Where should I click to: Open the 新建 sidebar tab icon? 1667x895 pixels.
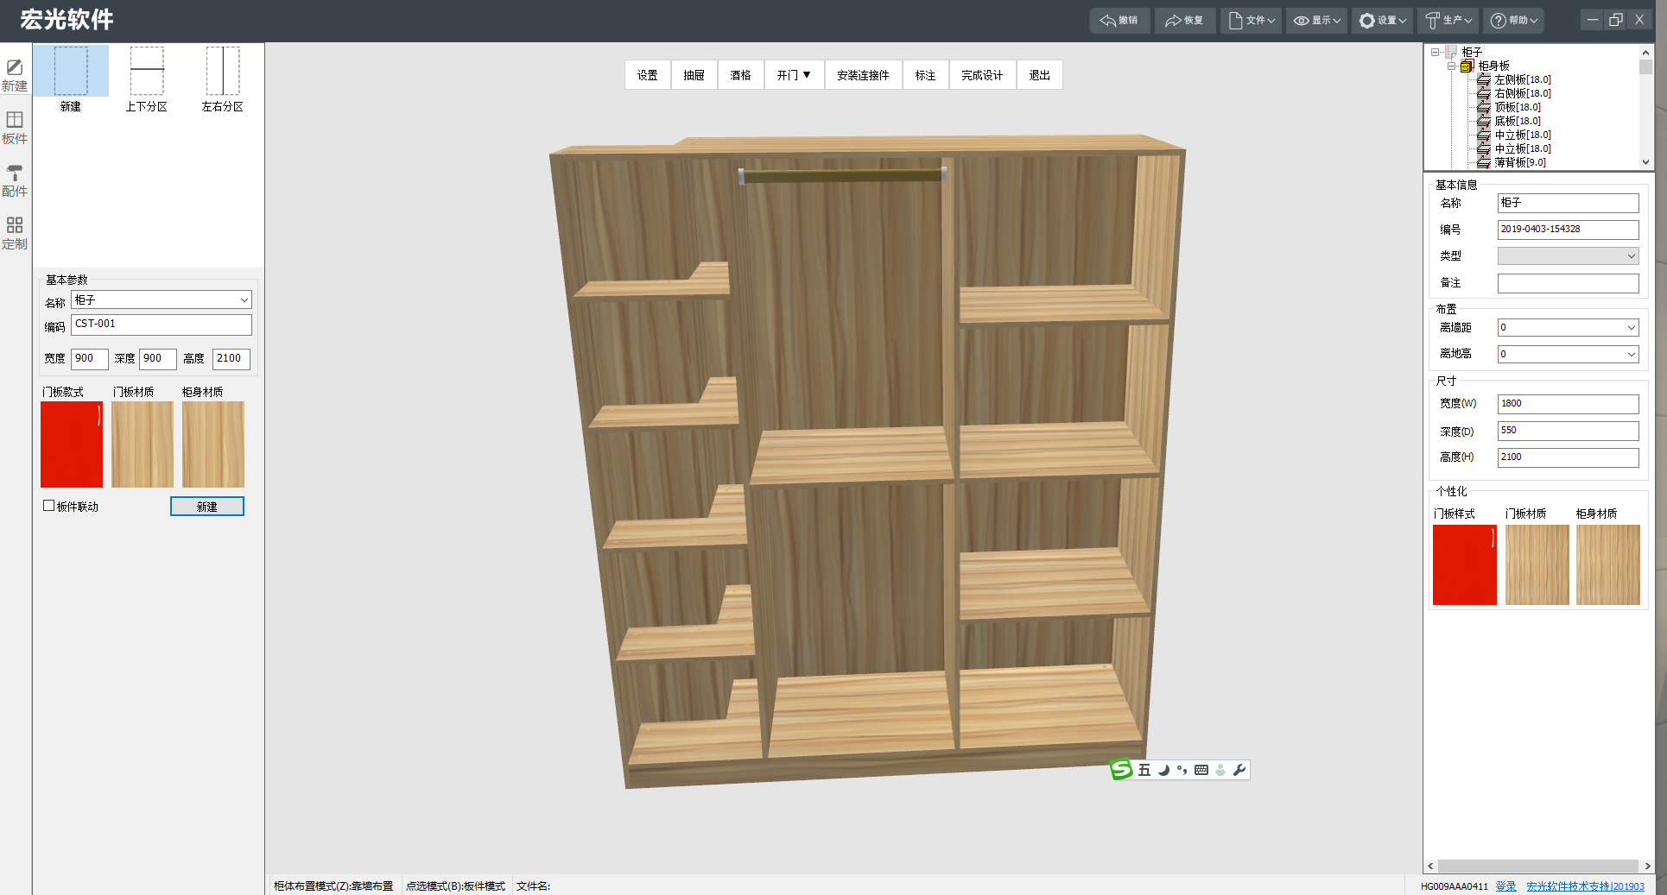tap(15, 76)
